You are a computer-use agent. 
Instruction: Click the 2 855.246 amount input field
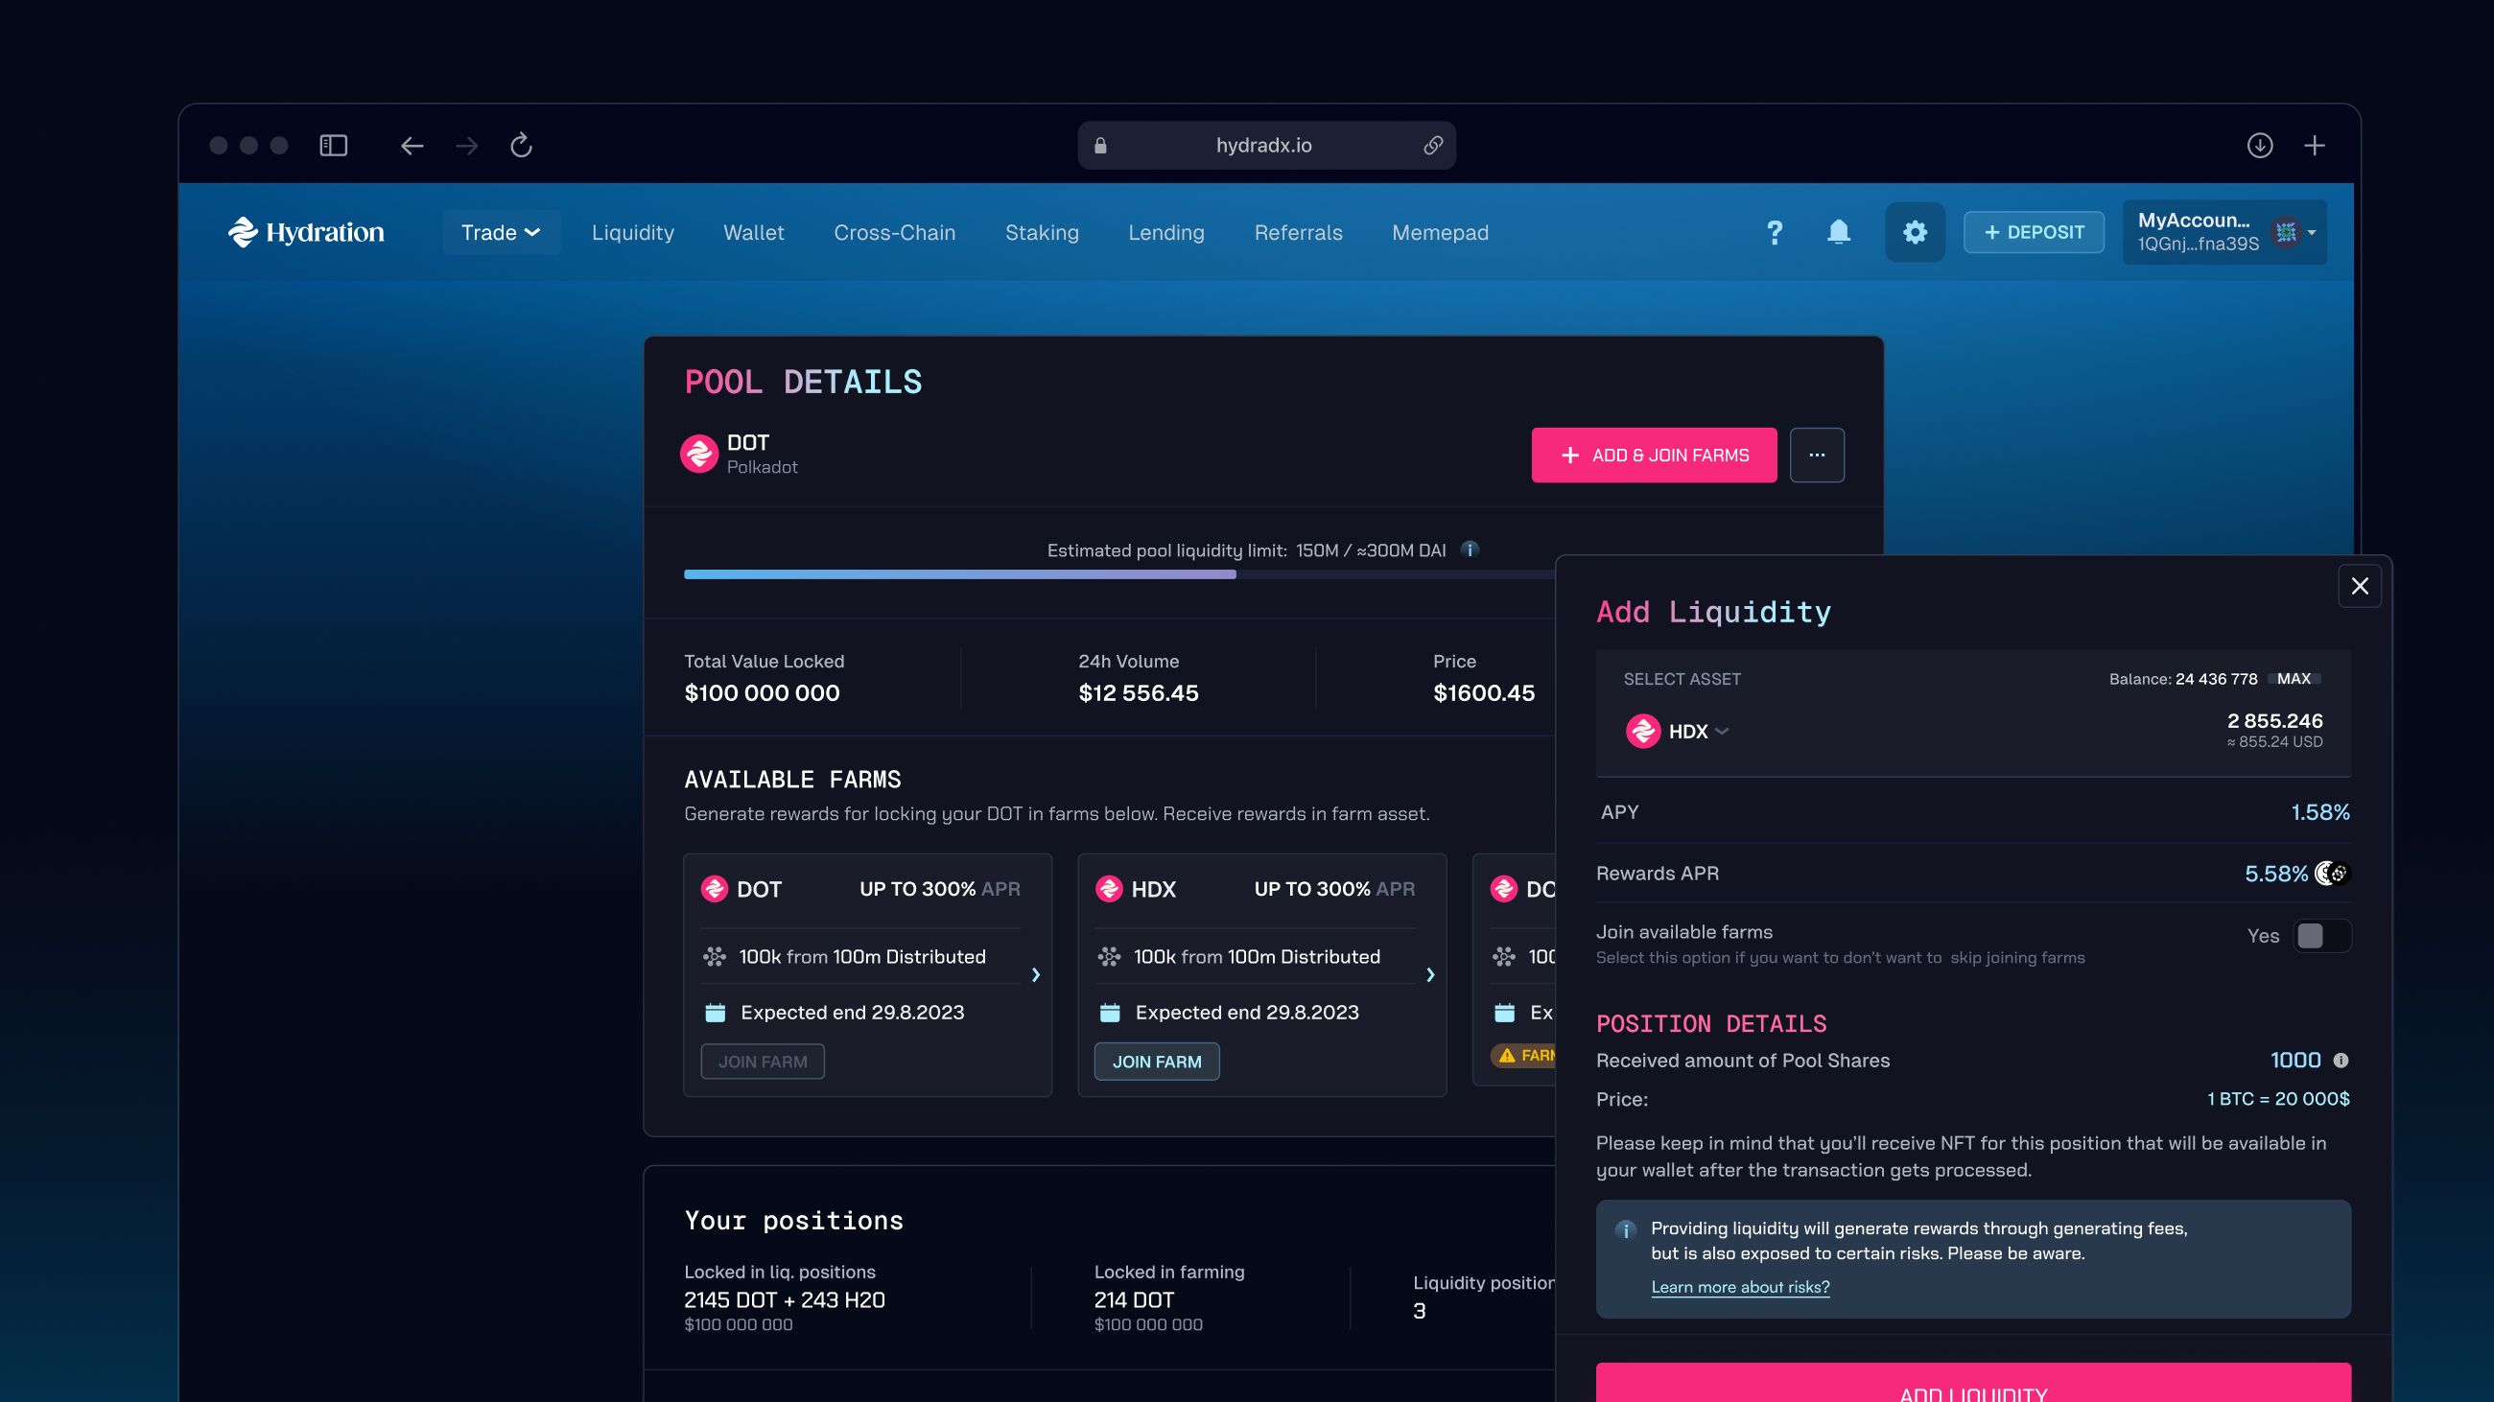[x=2273, y=721]
